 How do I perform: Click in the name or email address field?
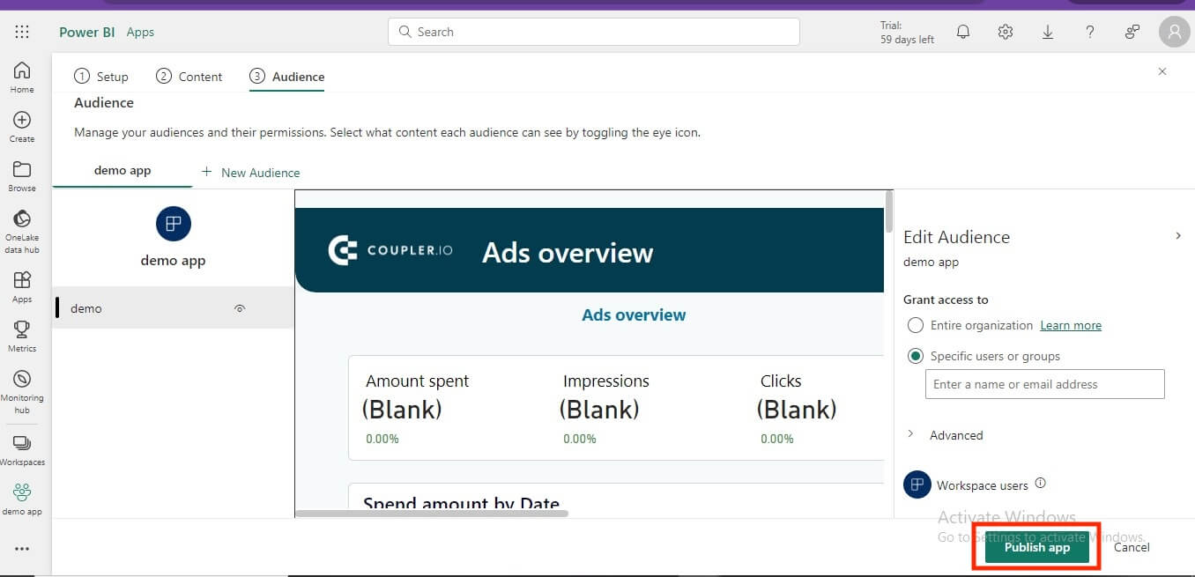[x=1044, y=384]
